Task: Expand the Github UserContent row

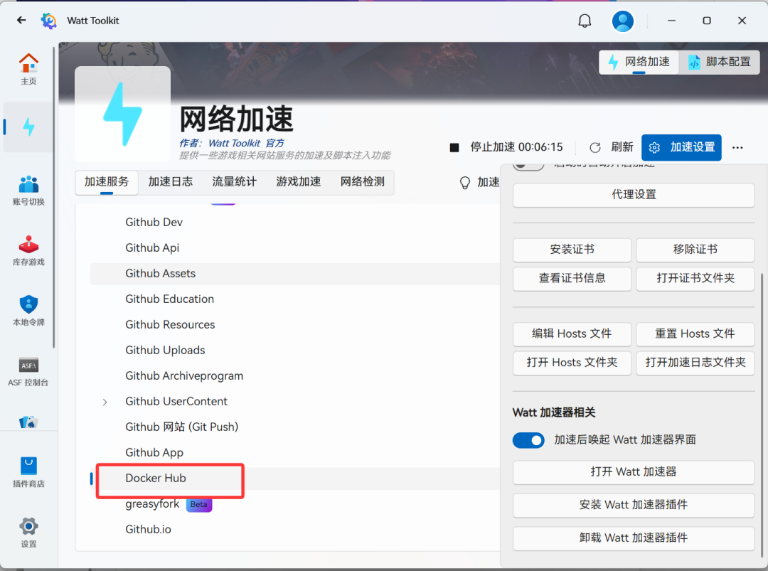Action: click(105, 402)
